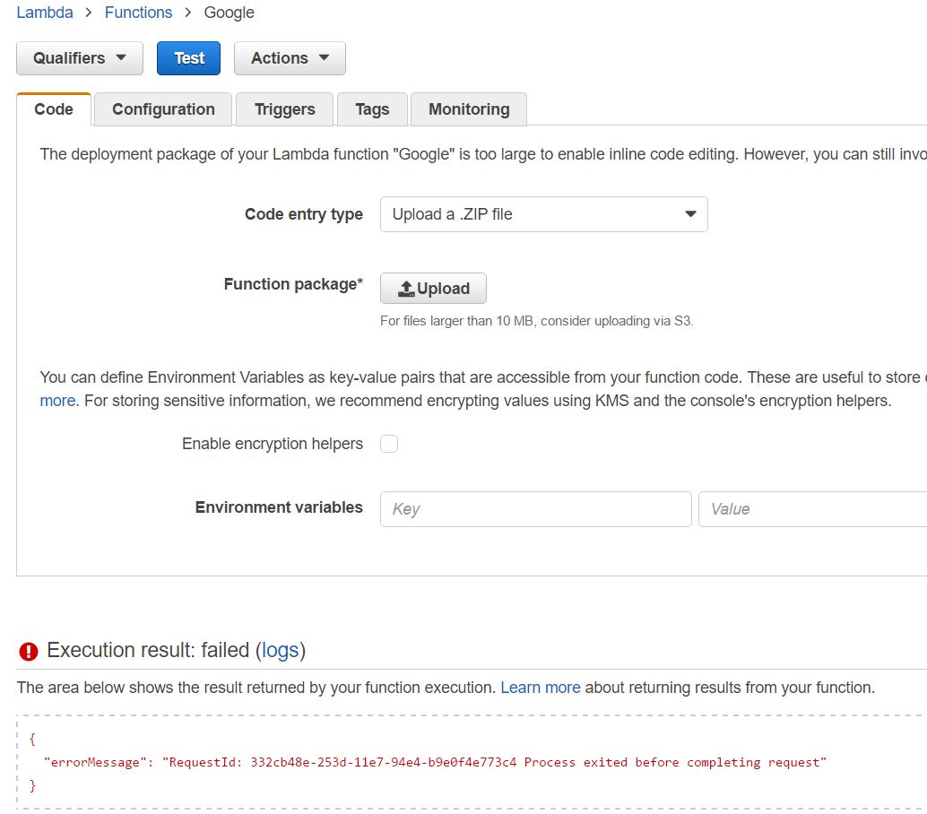This screenshot has height=814, width=927.
Task: Go to Lambda in the breadcrumb
Action: (x=45, y=13)
